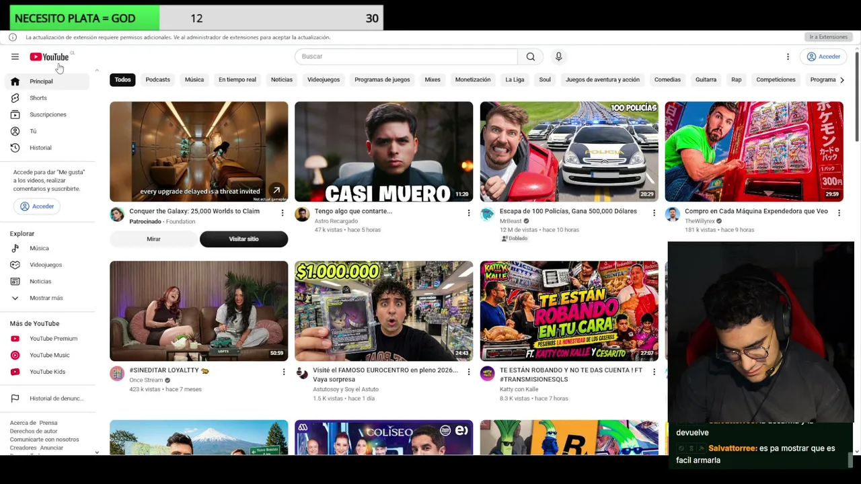Open the Prensa footer link
Screen dimensions: 861x484
[48, 423]
